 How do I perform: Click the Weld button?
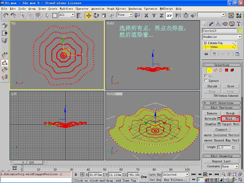point(229,118)
